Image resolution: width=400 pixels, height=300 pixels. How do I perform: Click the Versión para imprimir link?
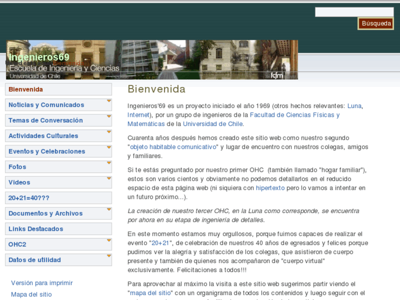pyautogui.click(x=42, y=283)
